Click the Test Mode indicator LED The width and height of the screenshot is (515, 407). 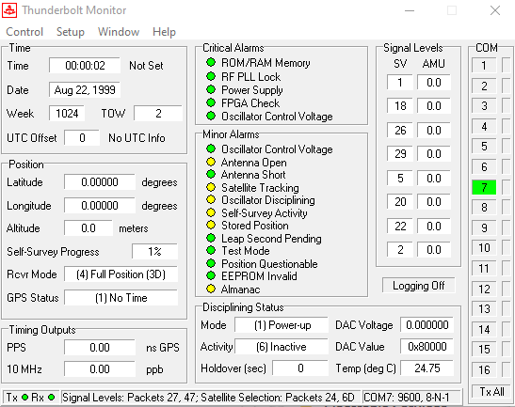[211, 250]
